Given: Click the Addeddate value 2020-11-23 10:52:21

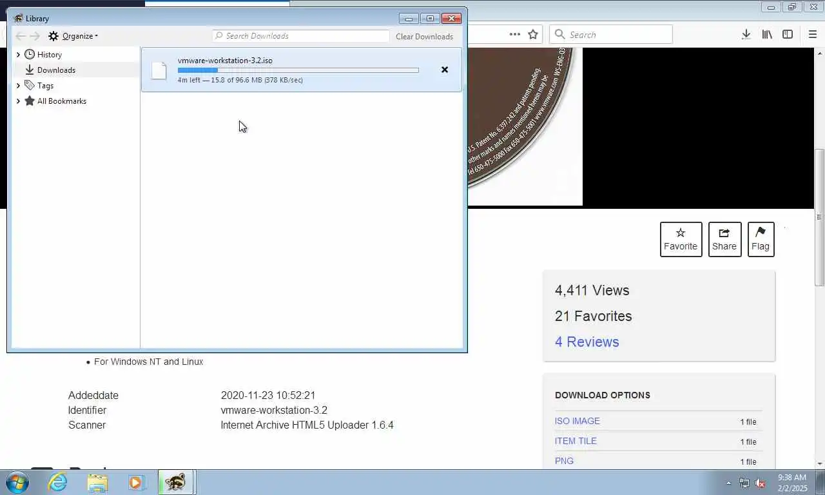Looking at the screenshot, I should [x=268, y=395].
